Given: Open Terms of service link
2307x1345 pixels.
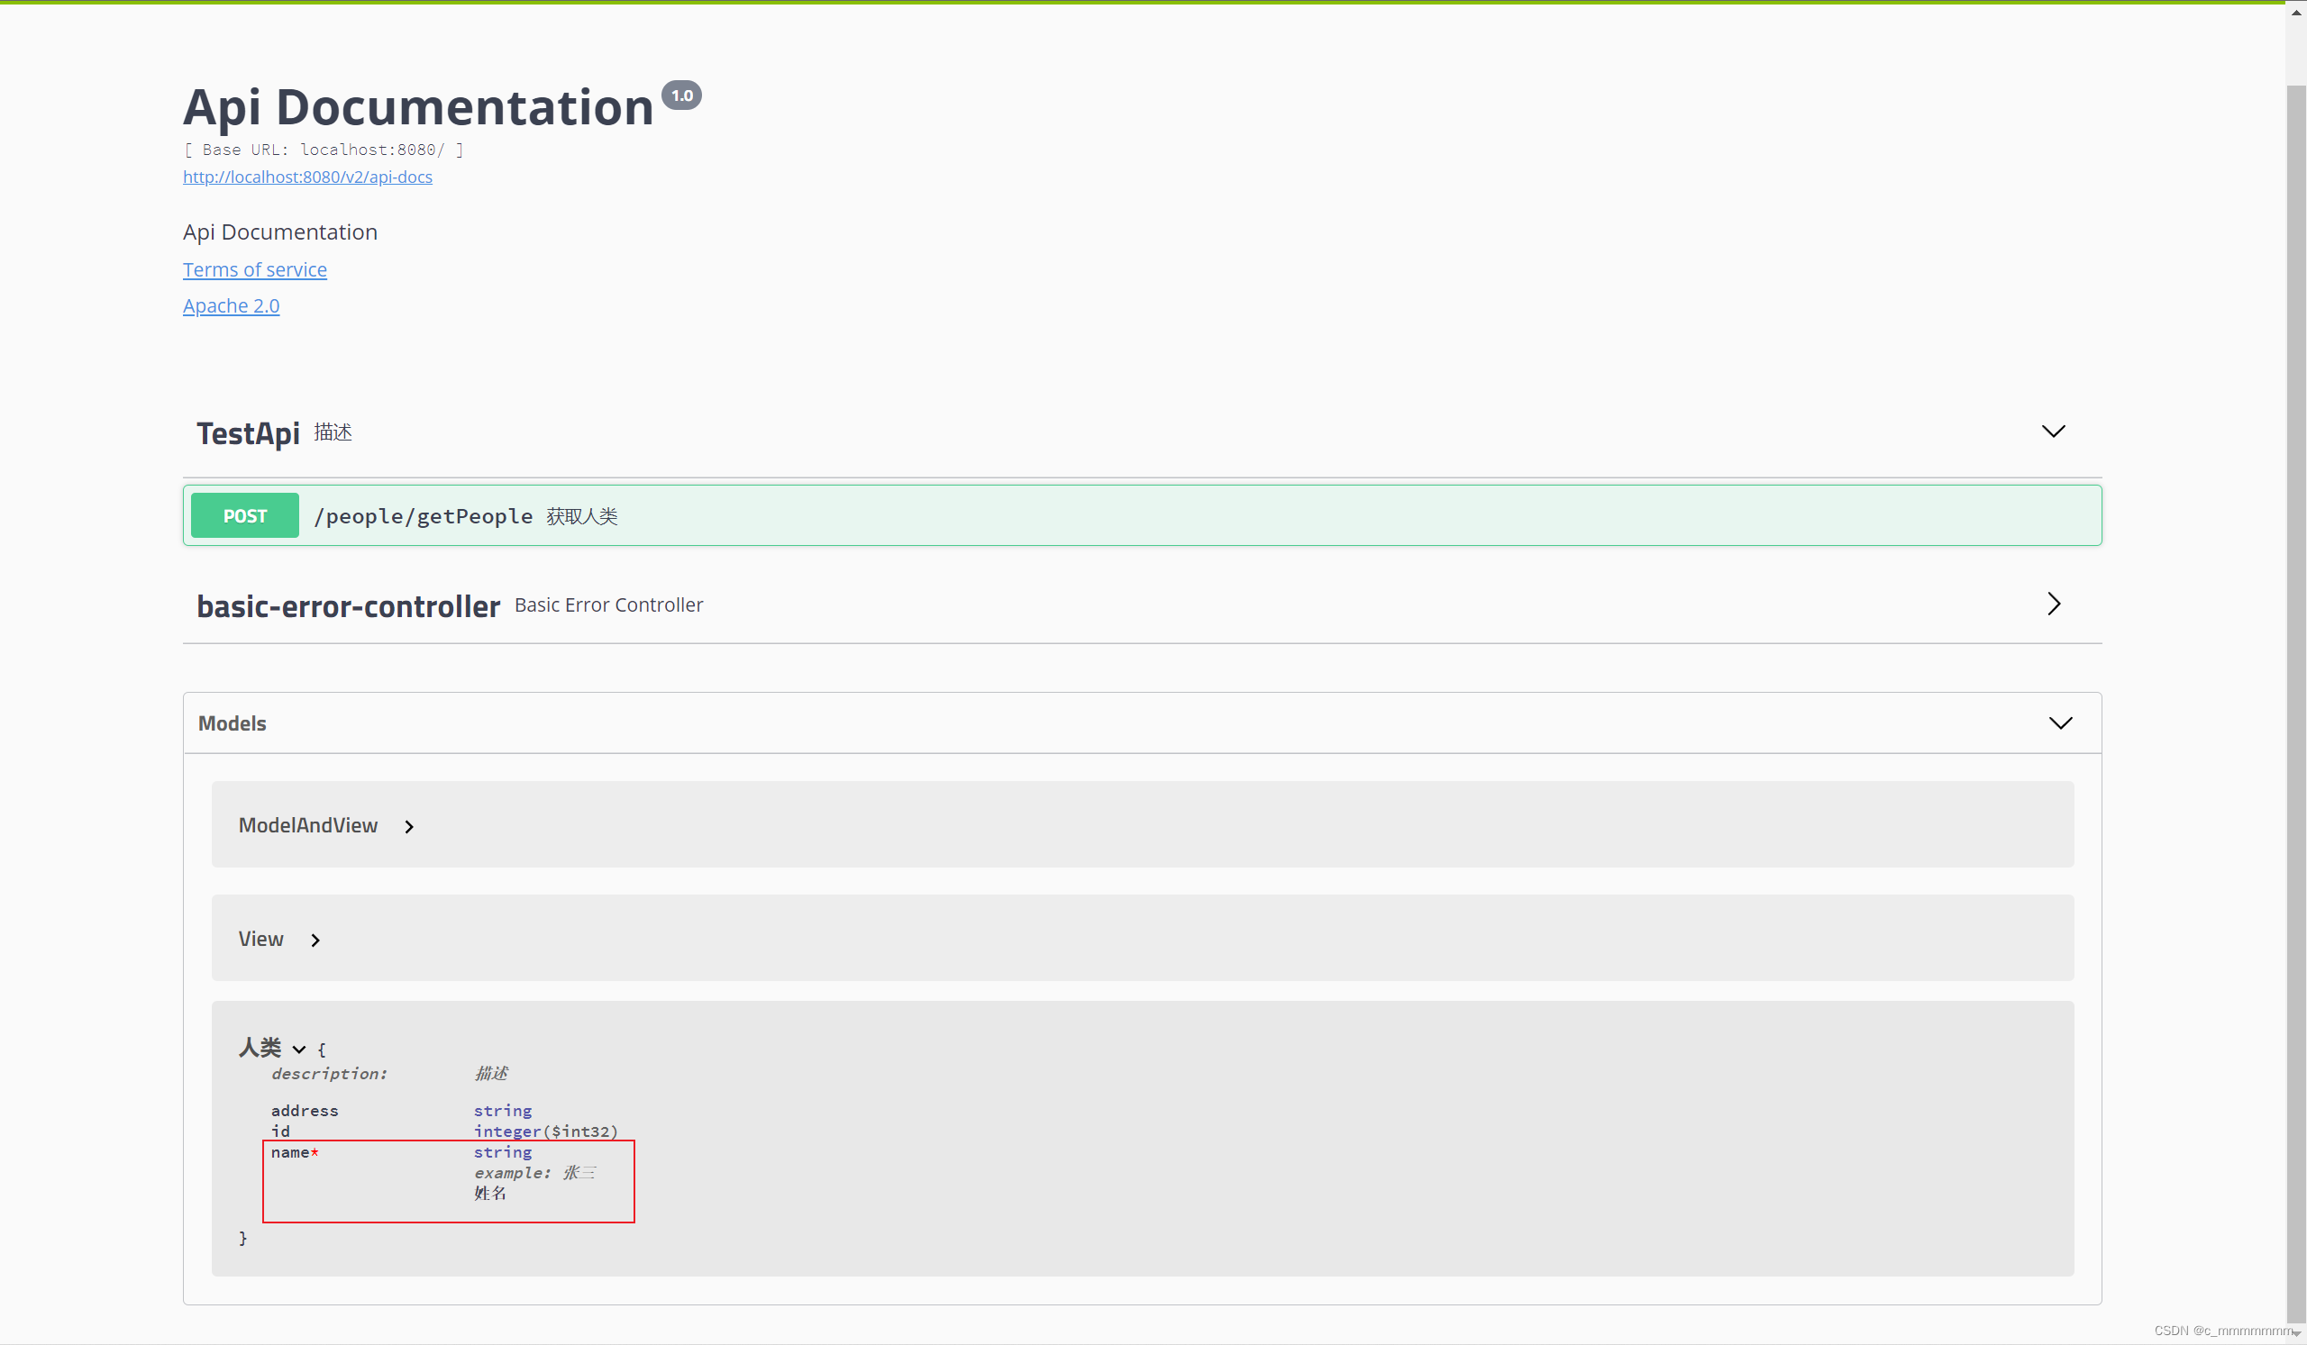Looking at the screenshot, I should (x=254, y=269).
